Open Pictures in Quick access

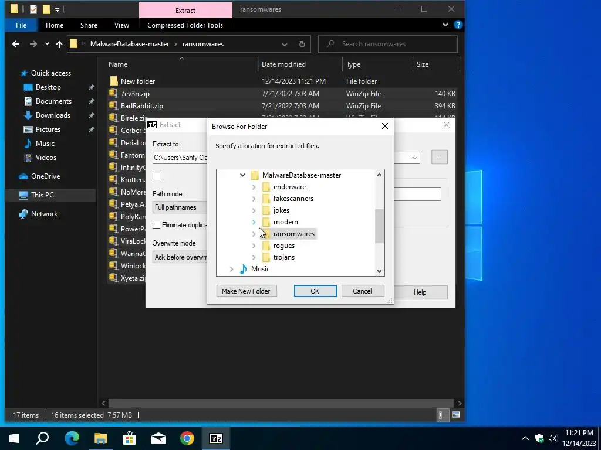(48, 129)
